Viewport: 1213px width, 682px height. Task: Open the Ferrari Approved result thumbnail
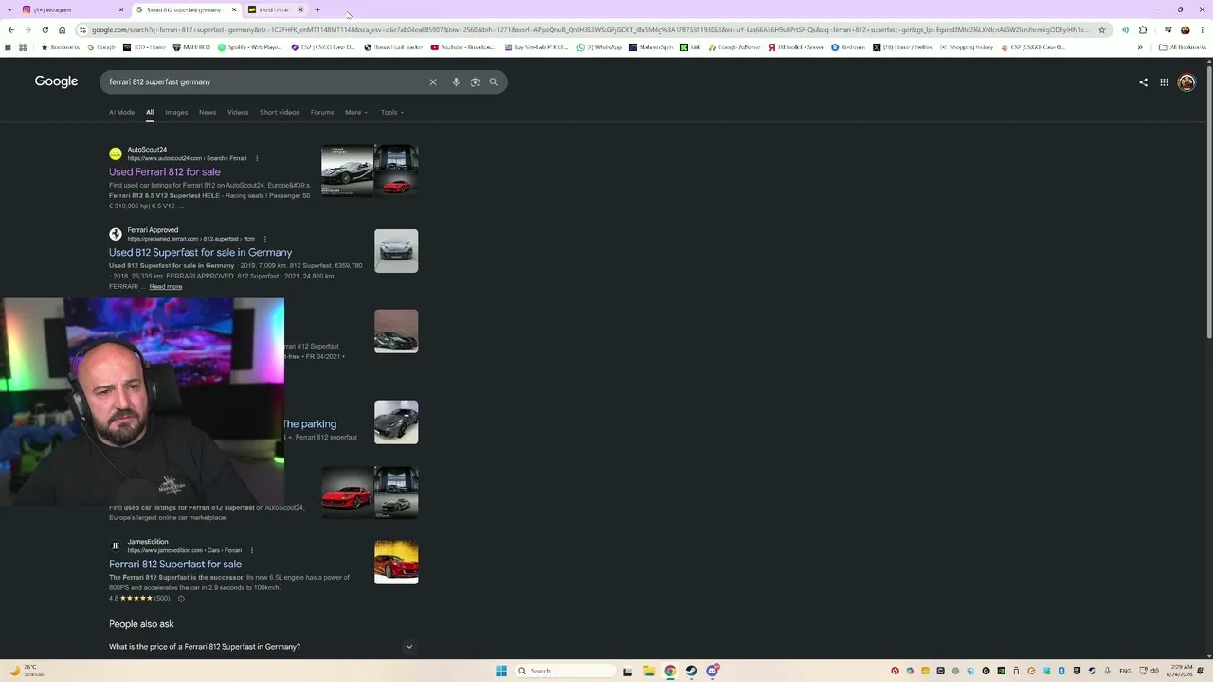click(x=396, y=251)
